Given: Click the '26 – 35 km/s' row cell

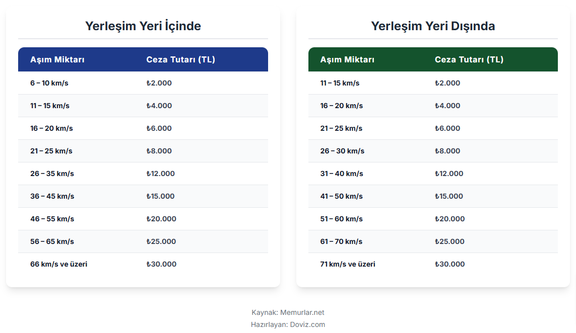Looking at the screenshot, I should click(52, 174).
